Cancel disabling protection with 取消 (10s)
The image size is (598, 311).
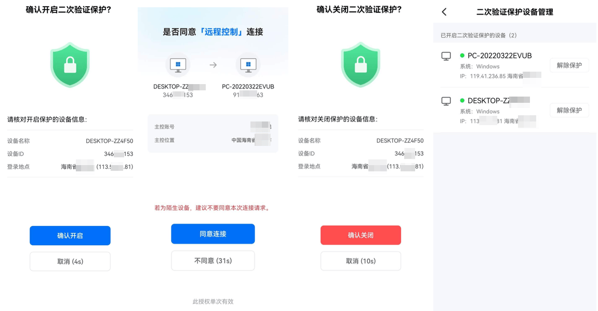(x=361, y=261)
